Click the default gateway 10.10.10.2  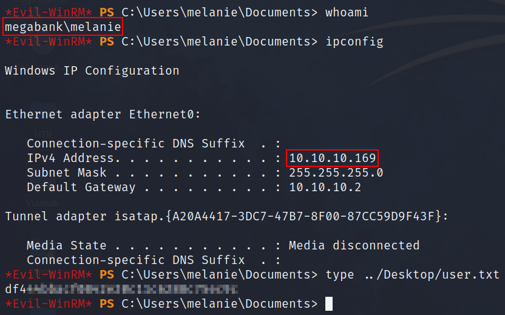(x=325, y=188)
